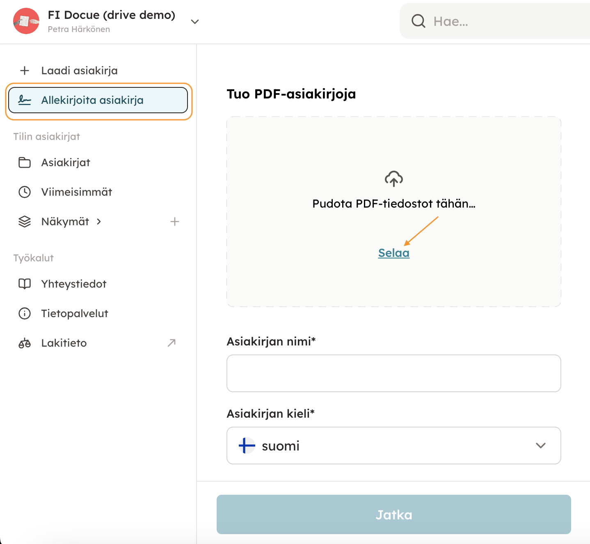Screen dimensions: 590x544
Task: Click the cloud upload icon
Action: 393,179
